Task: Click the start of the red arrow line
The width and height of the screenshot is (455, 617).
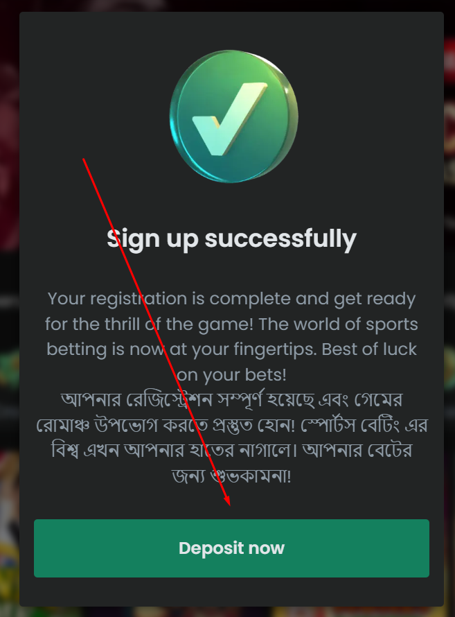Action: pos(84,159)
